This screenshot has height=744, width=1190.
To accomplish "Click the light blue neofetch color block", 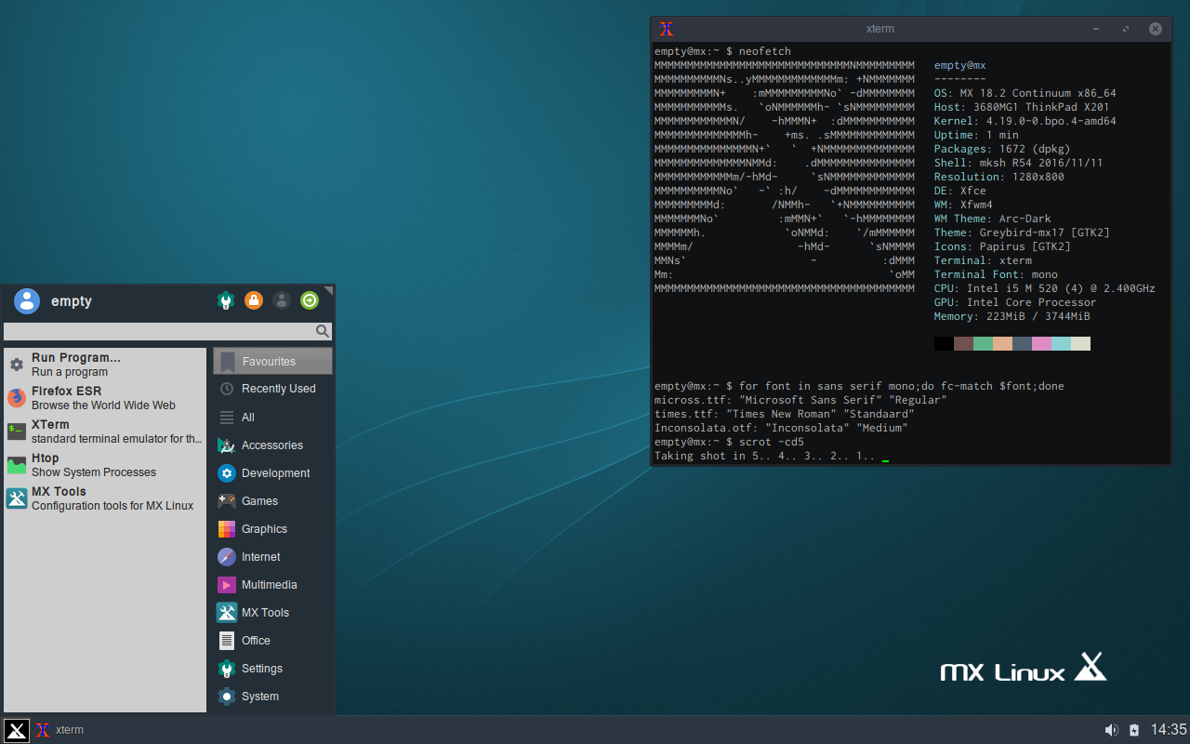I will [1061, 344].
